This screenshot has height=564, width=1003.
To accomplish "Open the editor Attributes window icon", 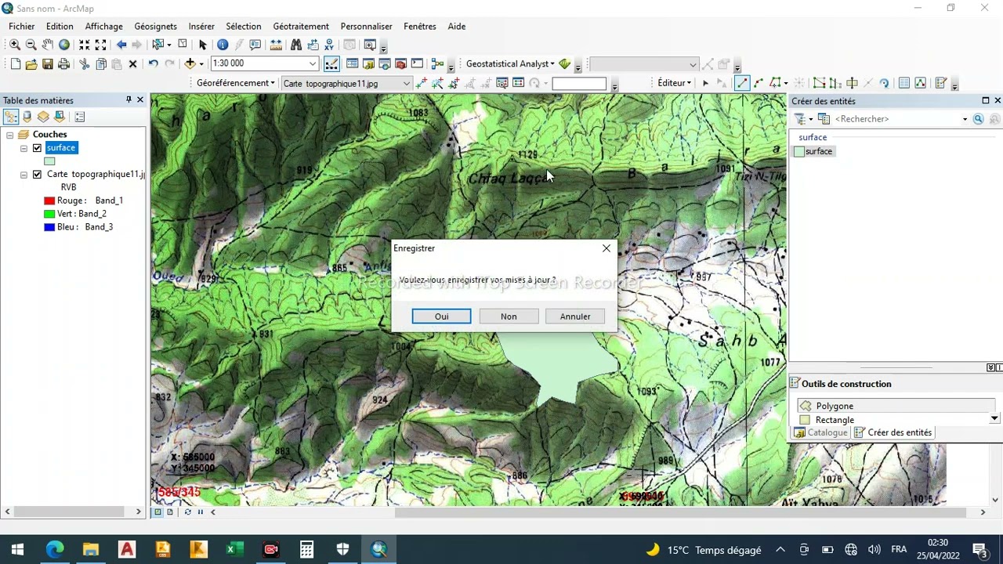I will pyautogui.click(x=903, y=83).
